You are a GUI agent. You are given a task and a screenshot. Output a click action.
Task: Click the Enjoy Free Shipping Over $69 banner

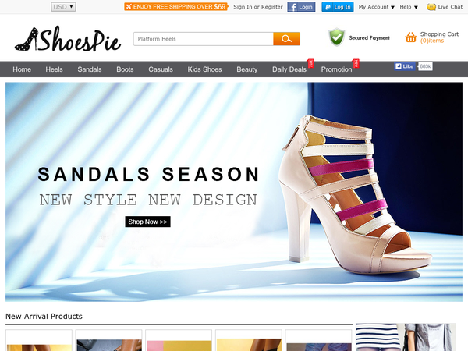(x=176, y=6)
